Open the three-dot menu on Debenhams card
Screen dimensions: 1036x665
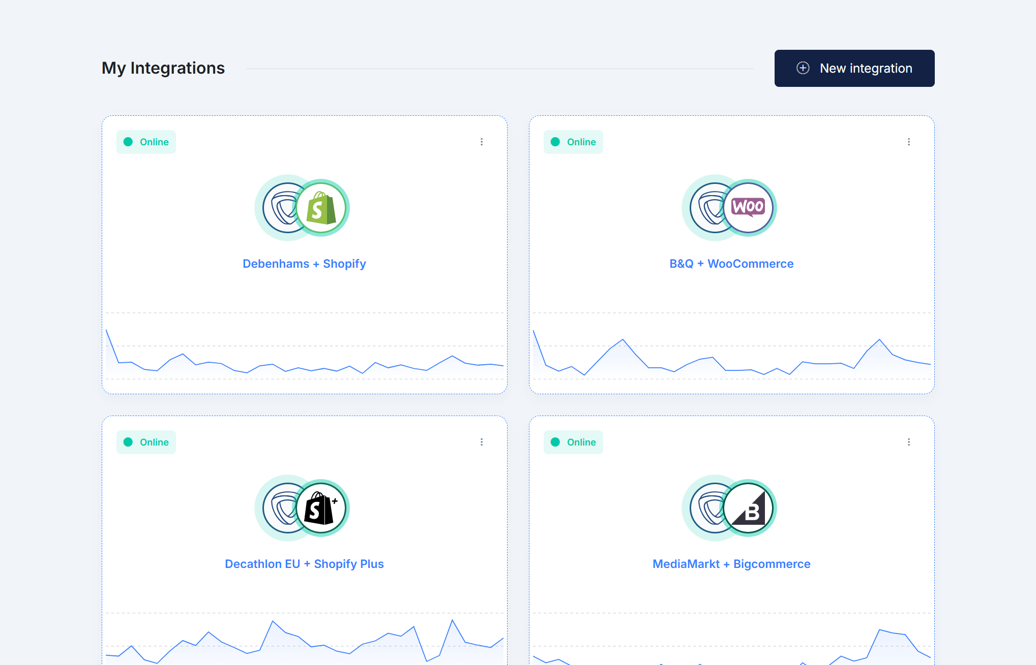tap(481, 142)
